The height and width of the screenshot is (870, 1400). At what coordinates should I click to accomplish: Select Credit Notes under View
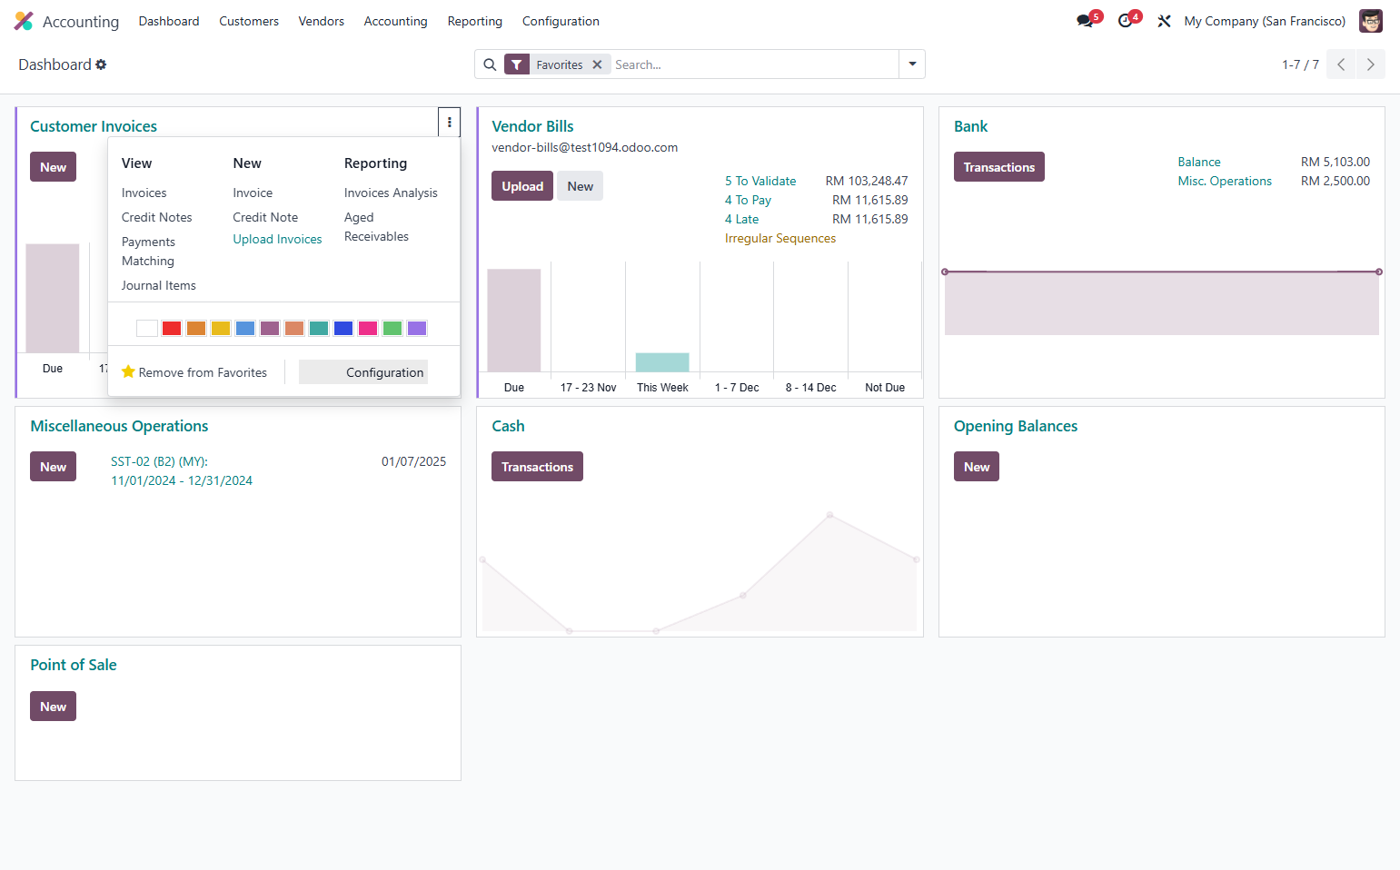click(157, 217)
